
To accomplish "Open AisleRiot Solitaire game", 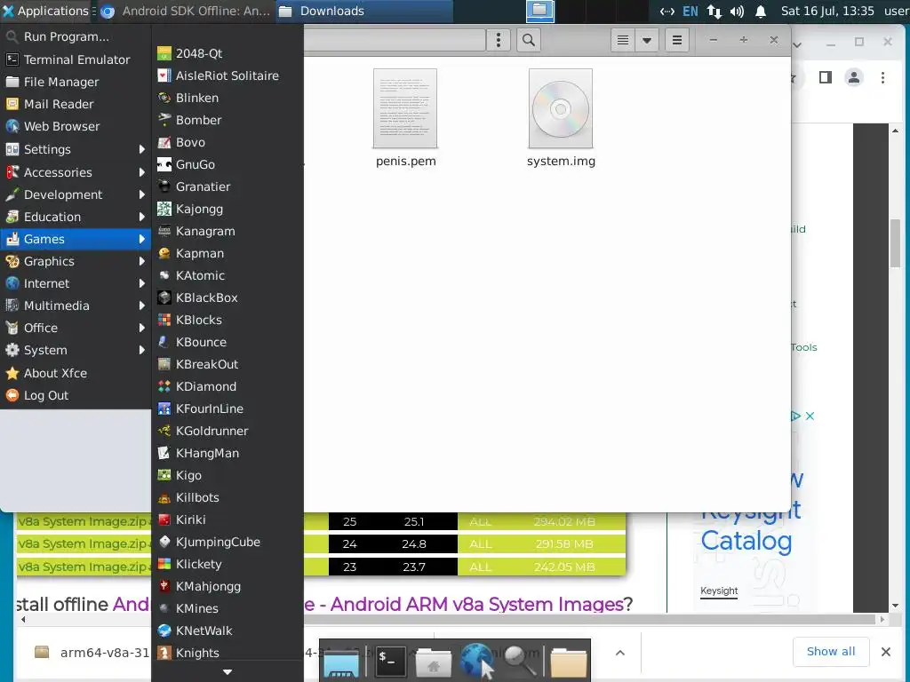I will [x=227, y=75].
